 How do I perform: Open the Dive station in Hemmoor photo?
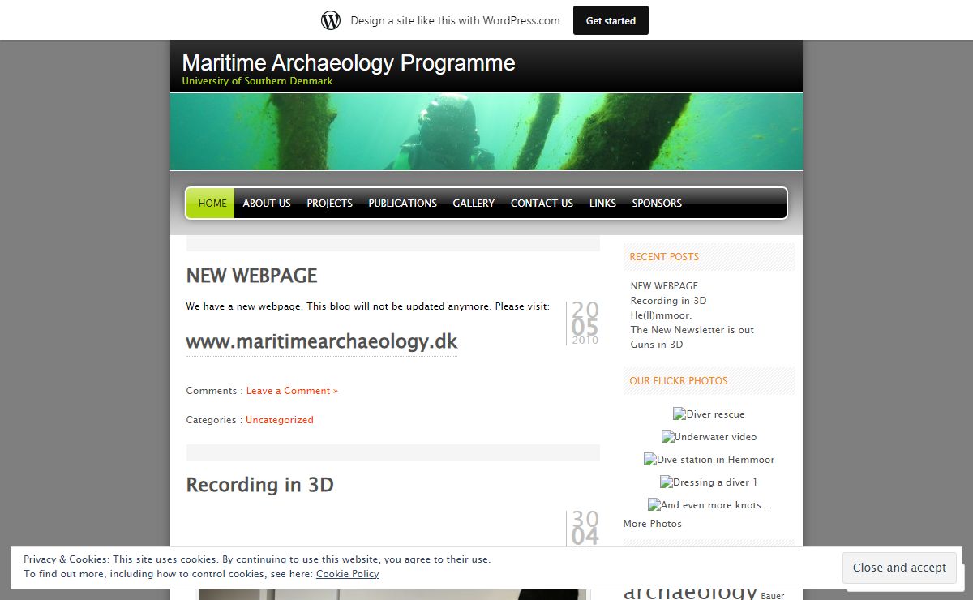coord(709,460)
